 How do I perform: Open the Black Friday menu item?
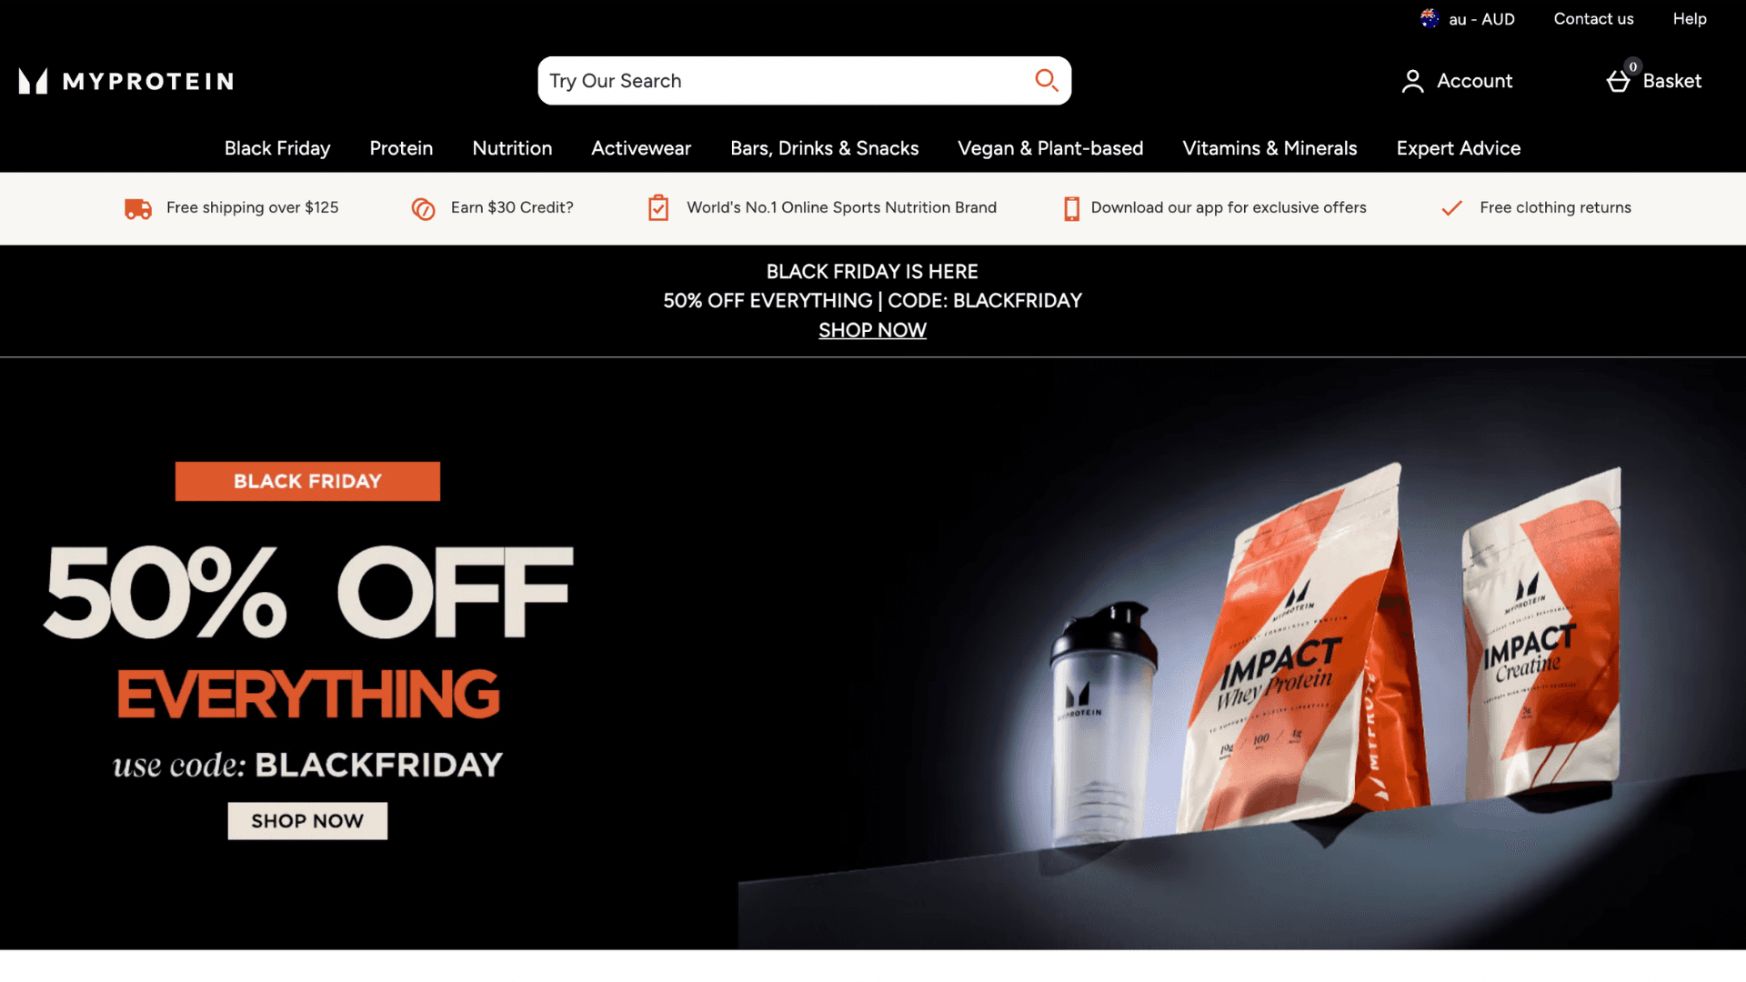click(x=277, y=148)
